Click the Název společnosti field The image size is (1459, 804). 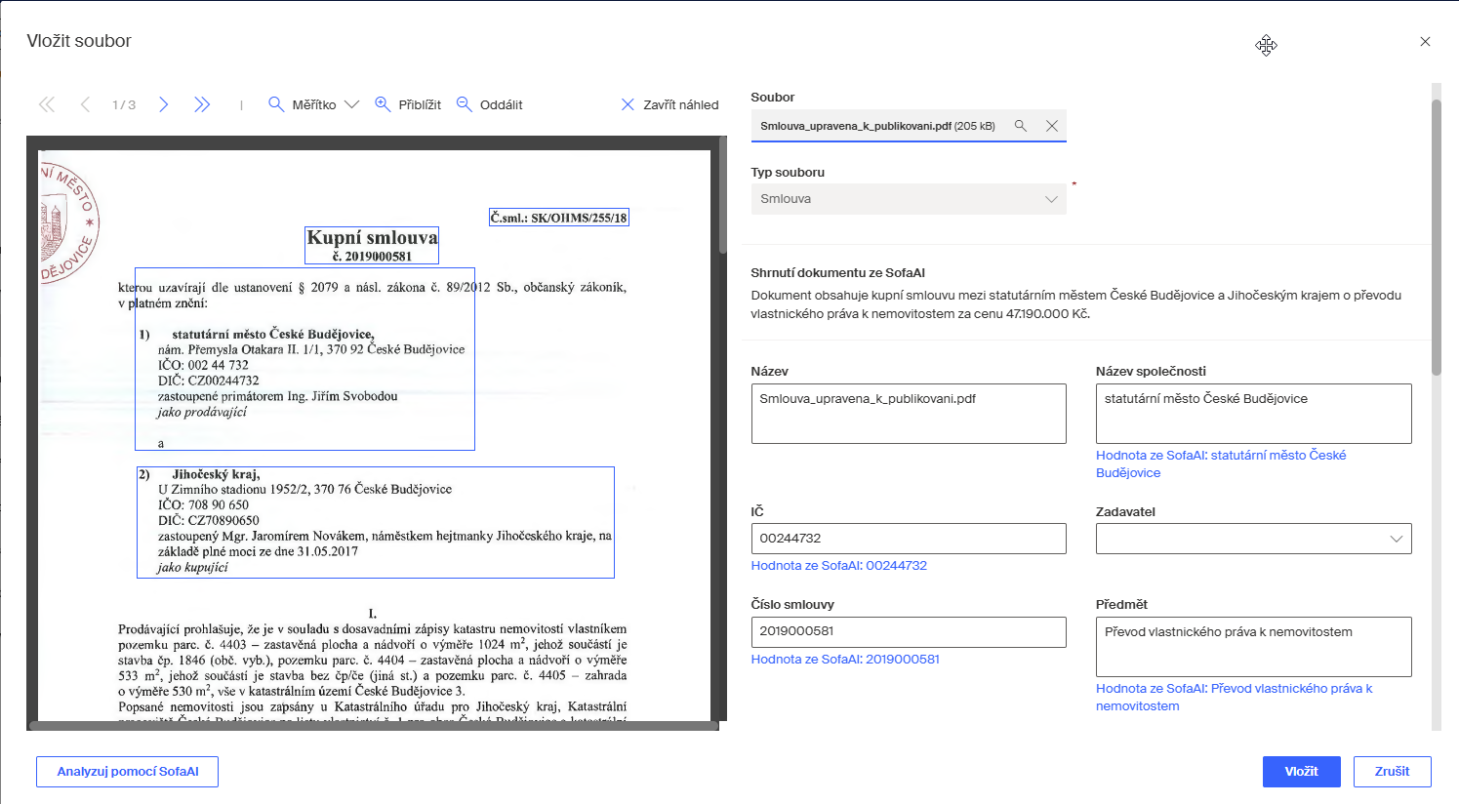[x=1253, y=414]
